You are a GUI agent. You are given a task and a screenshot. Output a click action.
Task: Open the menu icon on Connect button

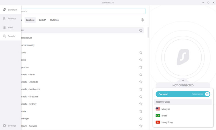point(207,94)
